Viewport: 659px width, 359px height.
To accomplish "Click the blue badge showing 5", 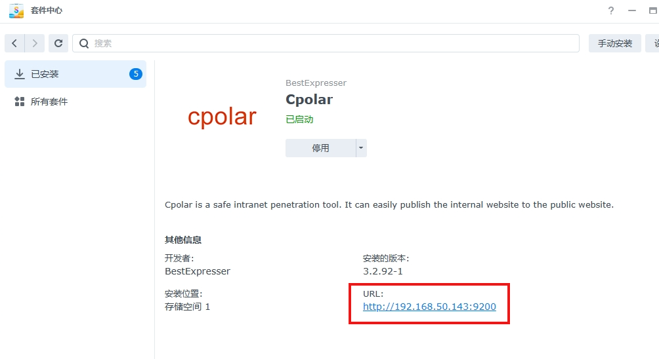I will coord(136,74).
